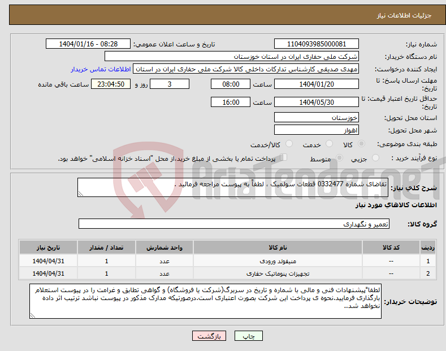
Task: Click the کد کالا column header
Action: pyautogui.click(x=391, y=247)
